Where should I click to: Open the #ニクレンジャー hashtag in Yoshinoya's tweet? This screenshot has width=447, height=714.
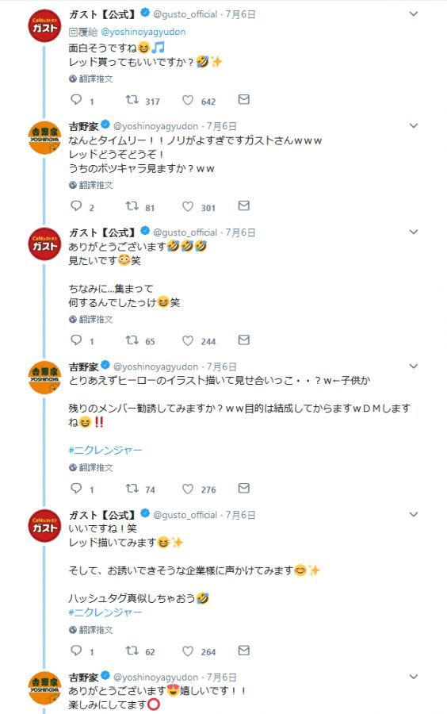(105, 450)
